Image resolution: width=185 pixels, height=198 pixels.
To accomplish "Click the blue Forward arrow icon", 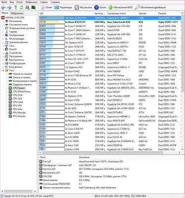I will [x=9, y=7].
